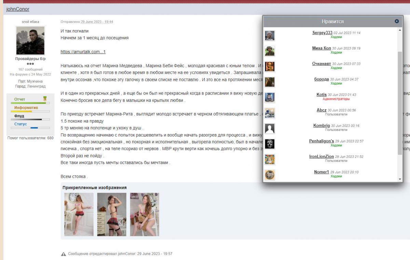Open the first attached image thumbnail
Screen dimensions: 410x260
tap(79, 214)
